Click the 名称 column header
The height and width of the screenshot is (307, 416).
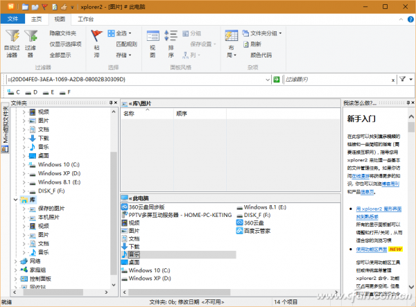coord(147,114)
